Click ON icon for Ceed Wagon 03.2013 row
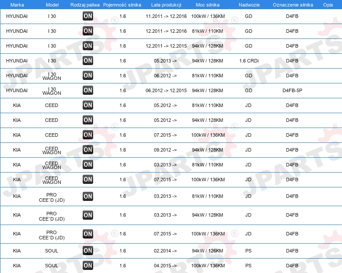Screen dimensions: 342x273 coord(88,165)
